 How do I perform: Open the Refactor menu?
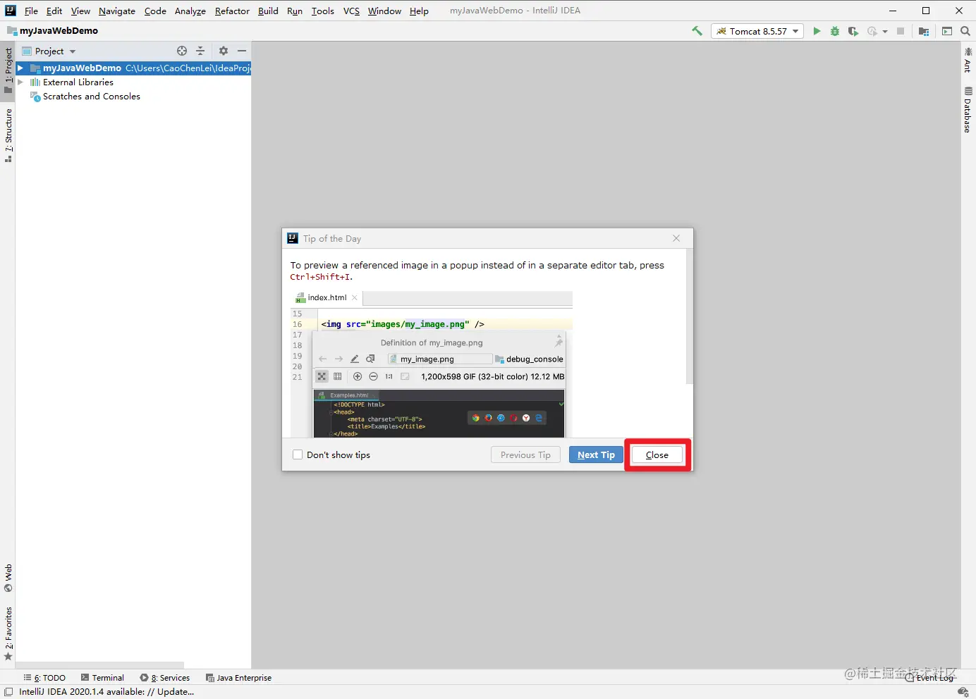pyautogui.click(x=232, y=11)
